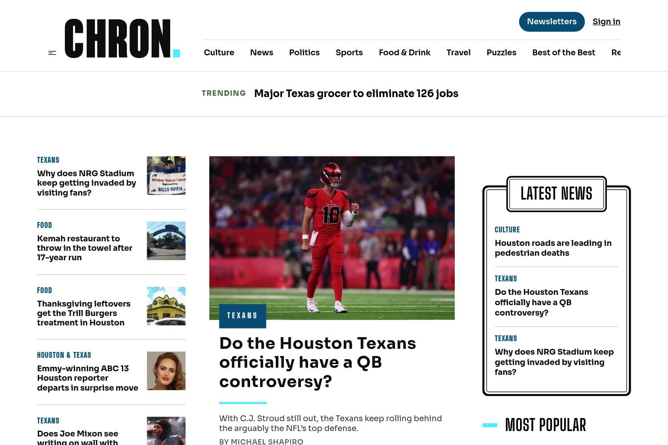Screen dimensions: 668x445
Task: Select Politics in the navigation bar
Action: [305, 53]
